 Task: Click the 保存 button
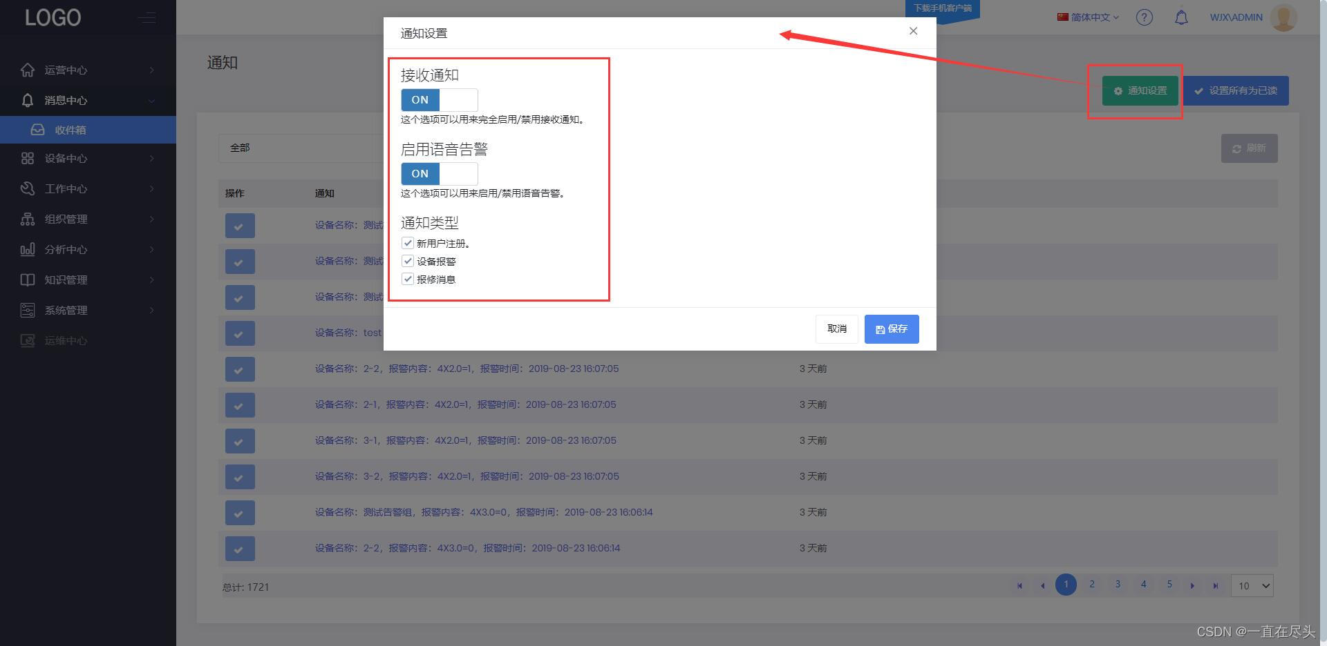[x=892, y=329]
